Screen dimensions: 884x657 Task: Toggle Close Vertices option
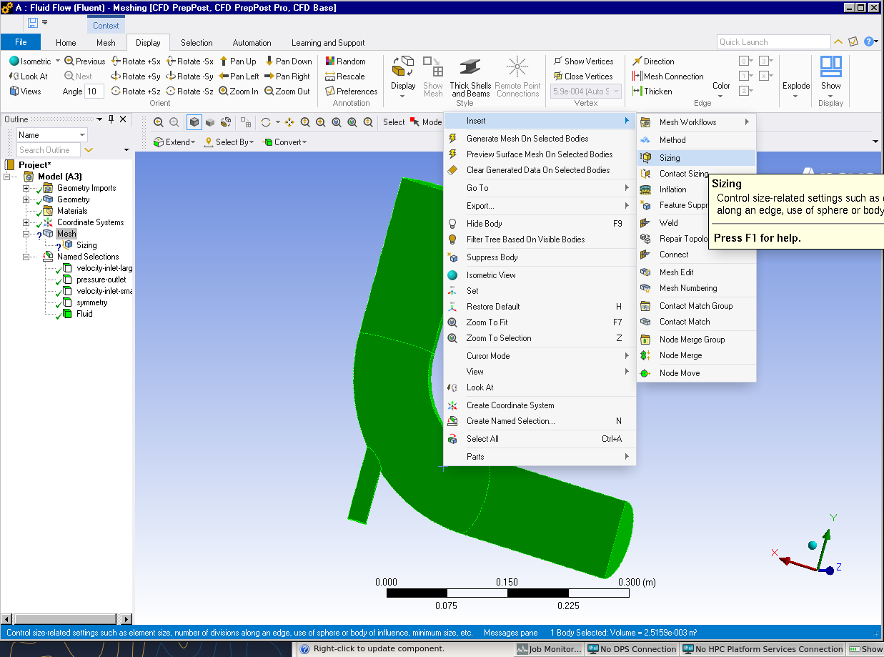coord(582,76)
